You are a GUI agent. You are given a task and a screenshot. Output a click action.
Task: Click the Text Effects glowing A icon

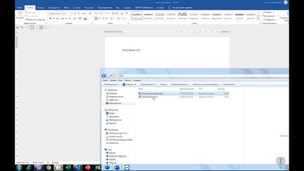75,19
